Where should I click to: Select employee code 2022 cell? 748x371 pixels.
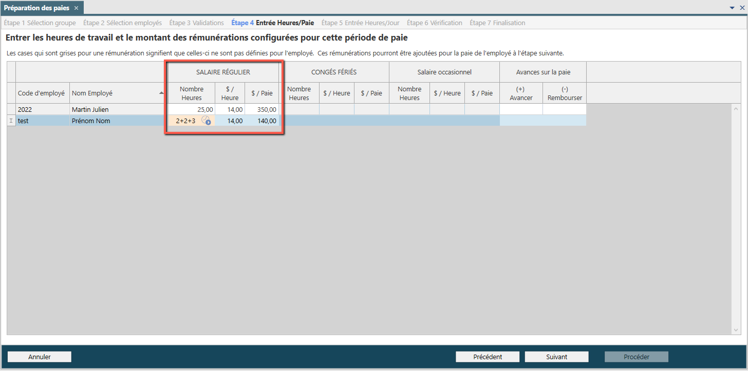pos(43,109)
